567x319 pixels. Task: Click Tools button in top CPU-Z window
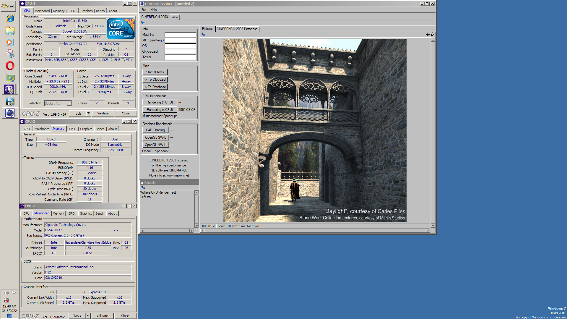click(78, 113)
